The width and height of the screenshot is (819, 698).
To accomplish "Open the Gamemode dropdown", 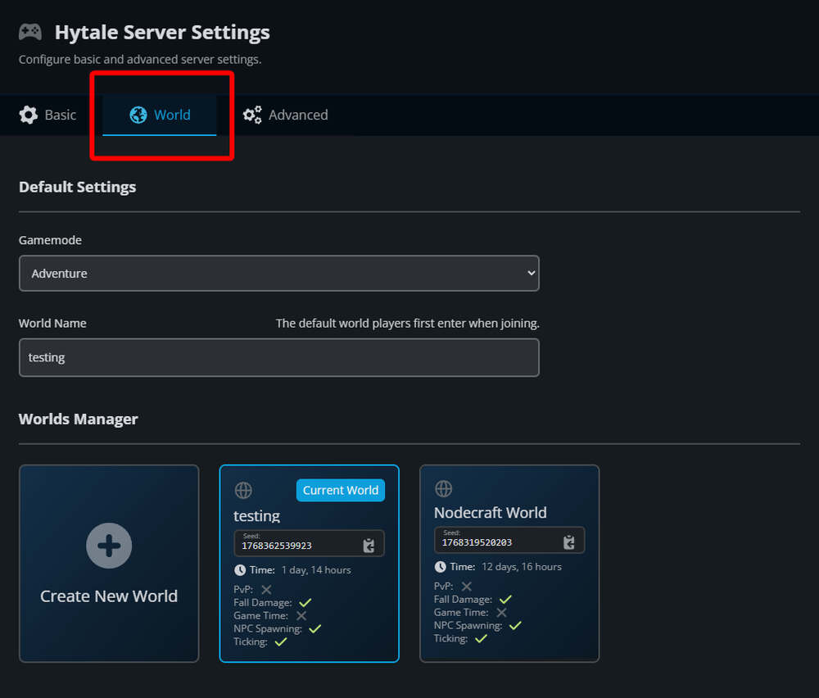I will tap(278, 273).
